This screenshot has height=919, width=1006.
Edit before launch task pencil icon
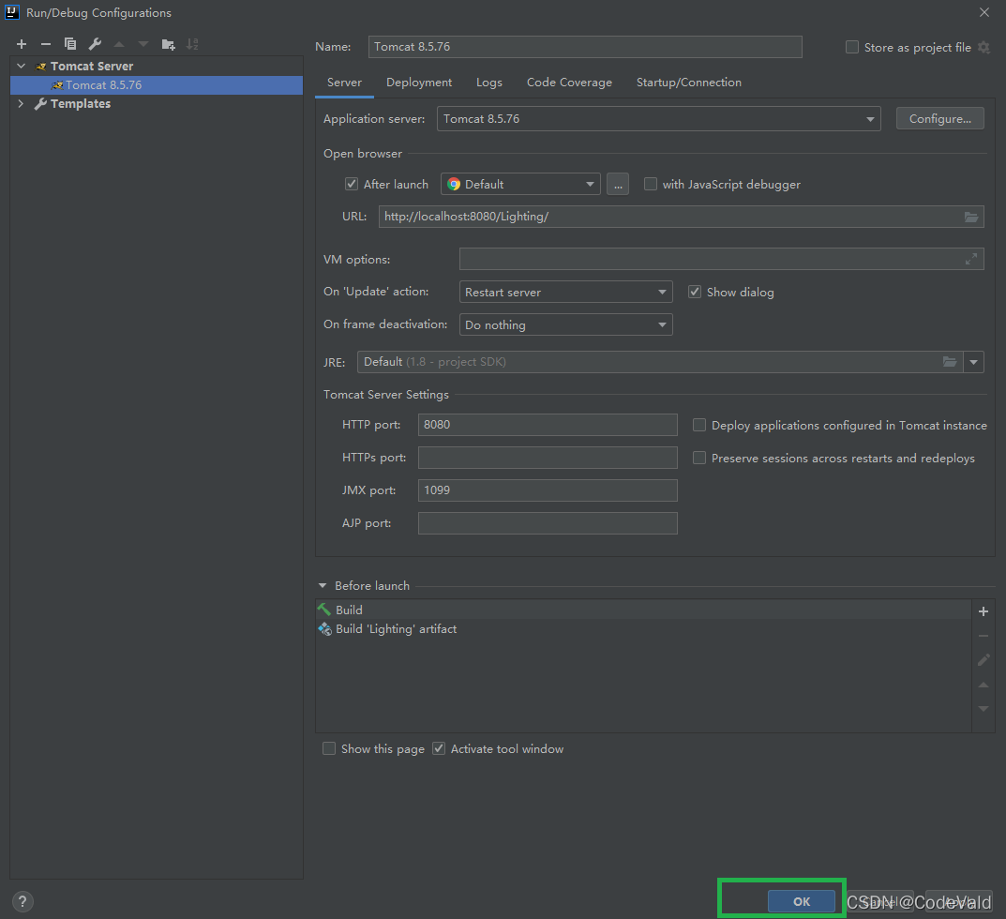983,660
